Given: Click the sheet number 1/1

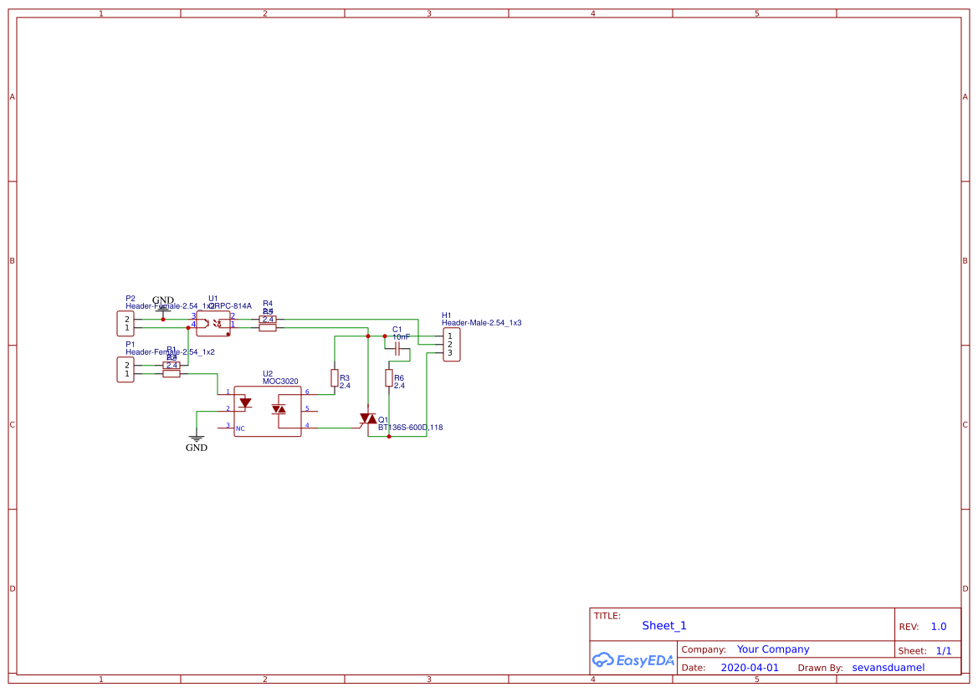Looking at the screenshot, I should (x=944, y=651).
